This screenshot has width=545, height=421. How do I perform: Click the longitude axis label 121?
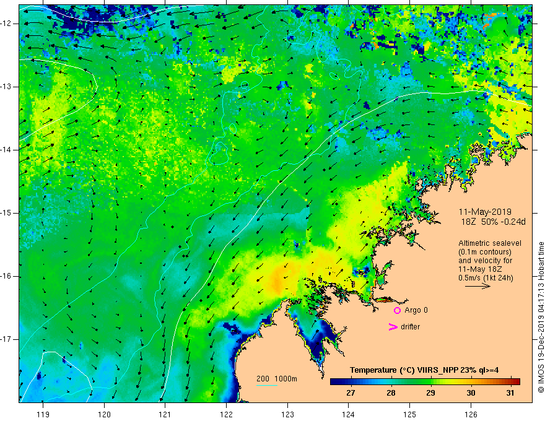pyautogui.click(x=165, y=414)
